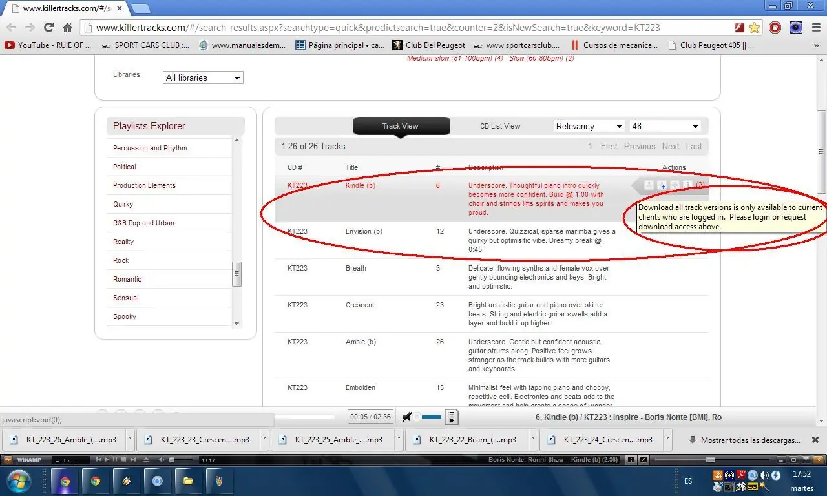Screen dimensions: 827x496
Task: Open options arrow for KT_223_25_Amble download
Action: [x=399, y=439]
